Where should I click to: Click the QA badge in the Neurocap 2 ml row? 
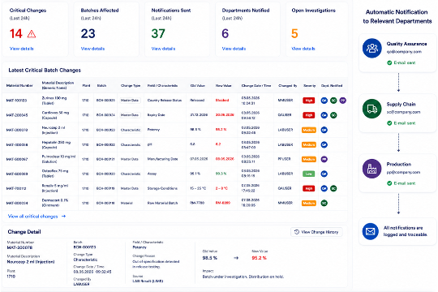(324, 130)
